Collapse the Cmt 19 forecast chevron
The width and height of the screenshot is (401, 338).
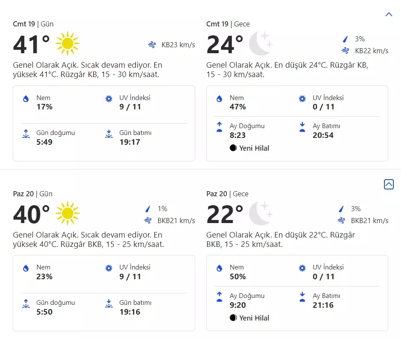[x=388, y=14]
